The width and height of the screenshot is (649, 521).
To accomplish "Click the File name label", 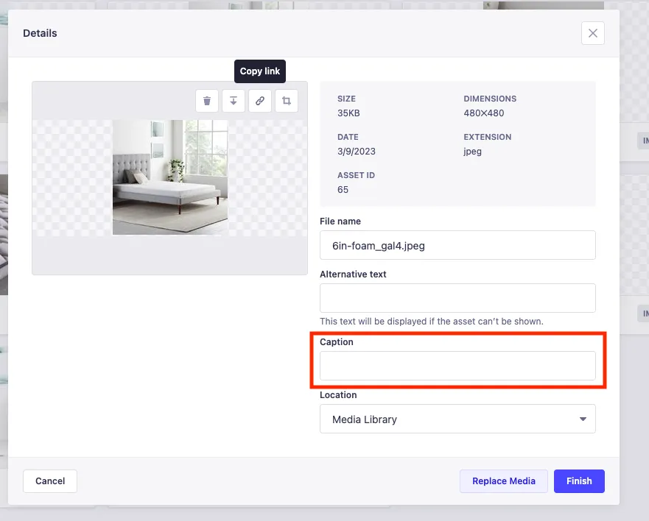I will coord(340,221).
